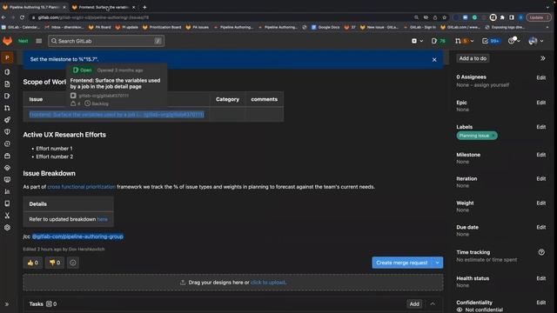
Task: Open the to-do list with 99+ badge
Action: [x=491, y=41]
